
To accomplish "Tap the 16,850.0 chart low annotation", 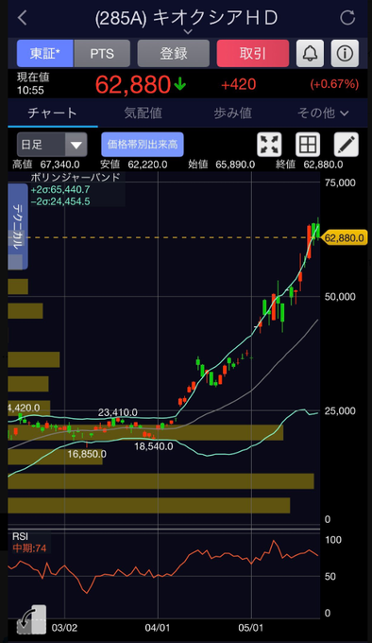I will 87,454.
